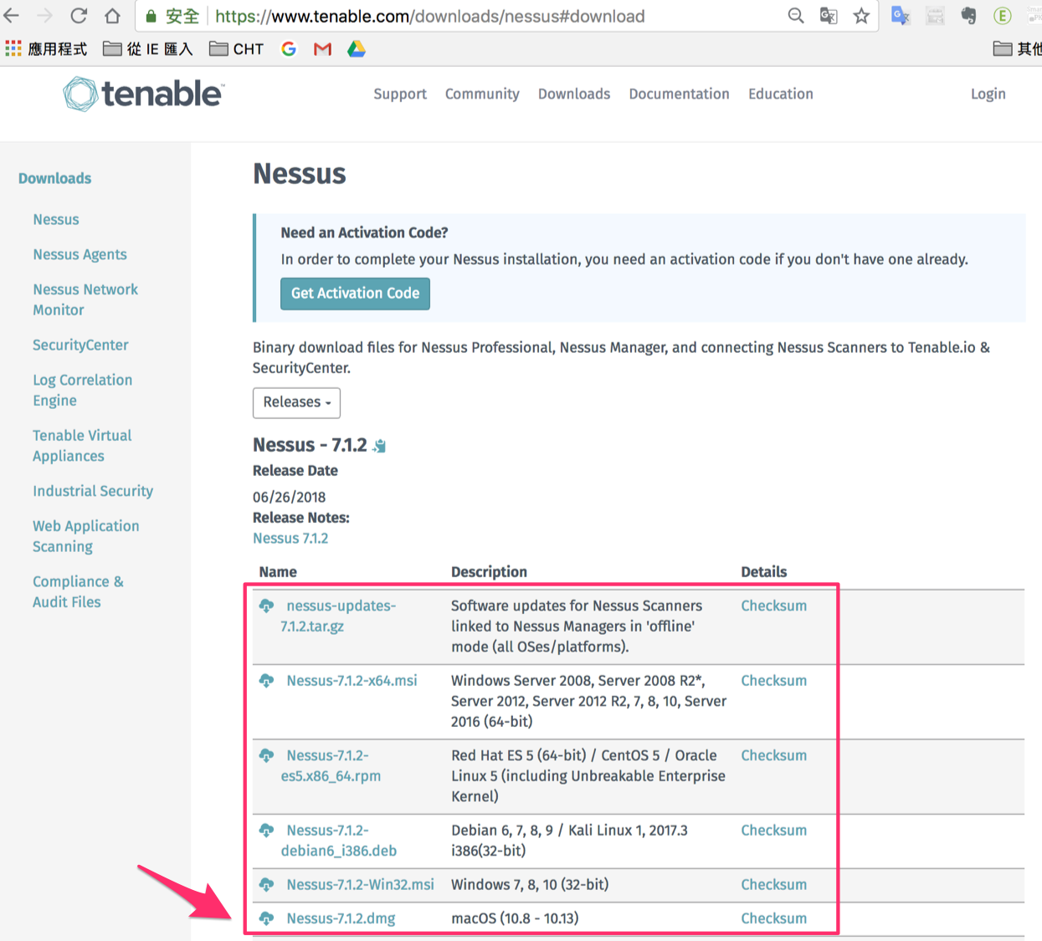Open the Gmail bookmark icon
Viewport: 1042px width, 941px height.
pyautogui.click(x=322, y=49)
